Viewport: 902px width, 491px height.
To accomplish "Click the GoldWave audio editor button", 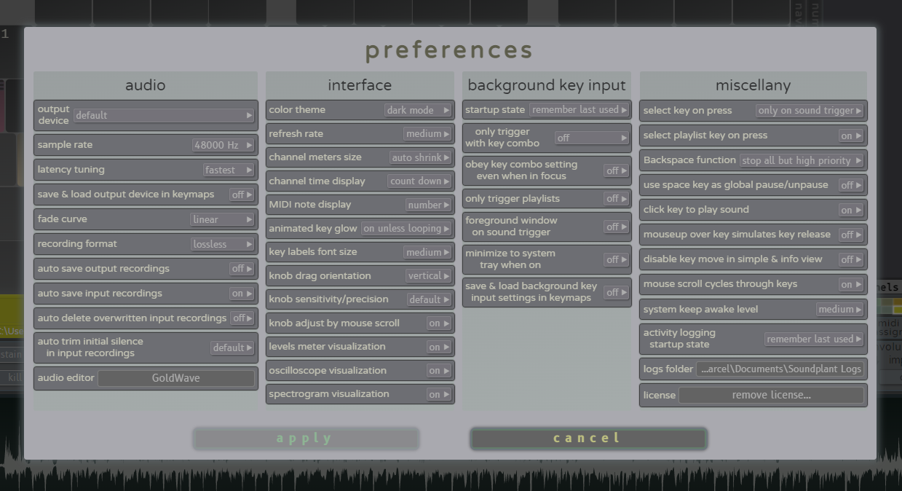I will (176, 378).
